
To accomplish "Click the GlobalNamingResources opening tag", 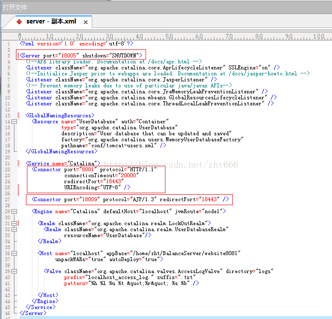I will pos(60,115).
